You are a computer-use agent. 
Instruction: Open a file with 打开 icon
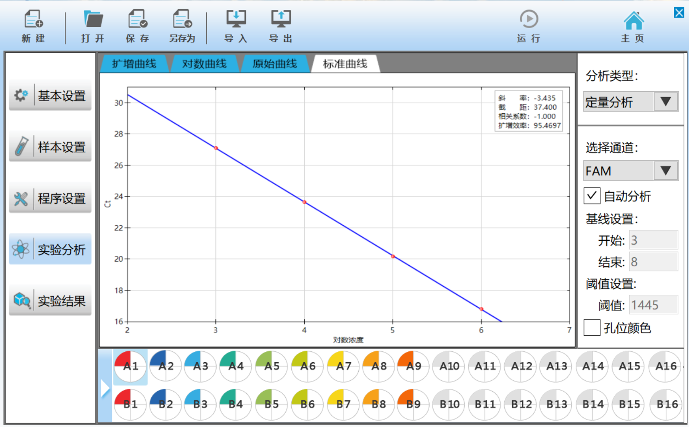coord(93,20)
